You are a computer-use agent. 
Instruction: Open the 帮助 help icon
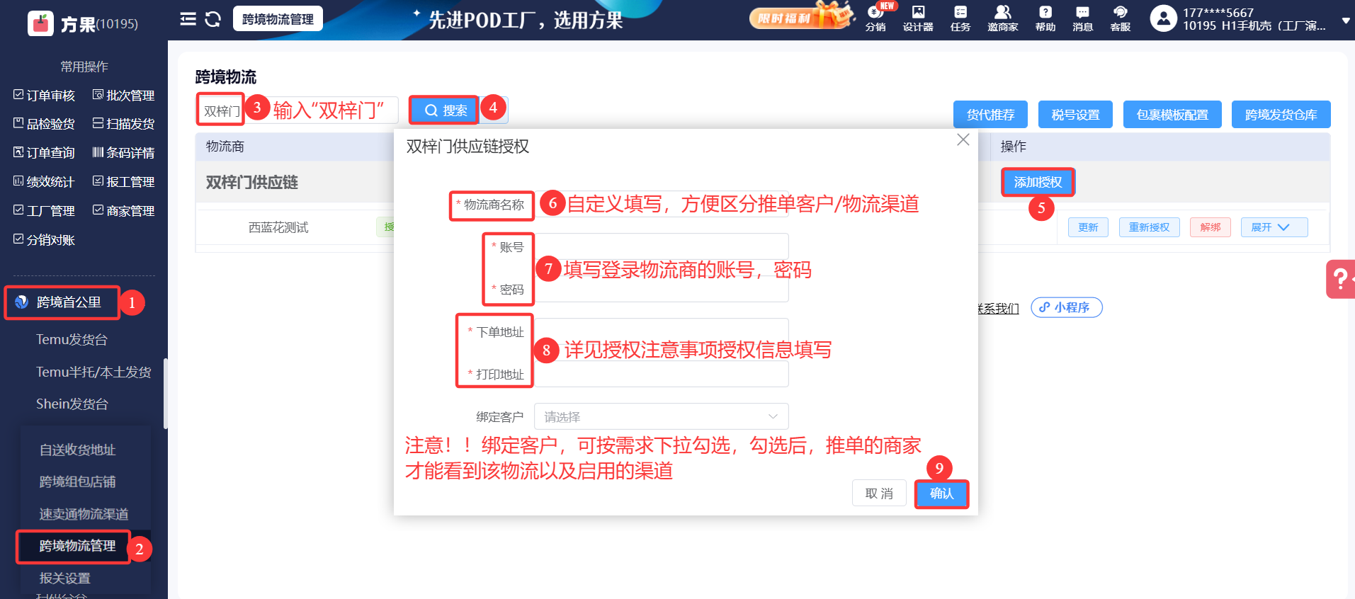tap(1045, 18)
